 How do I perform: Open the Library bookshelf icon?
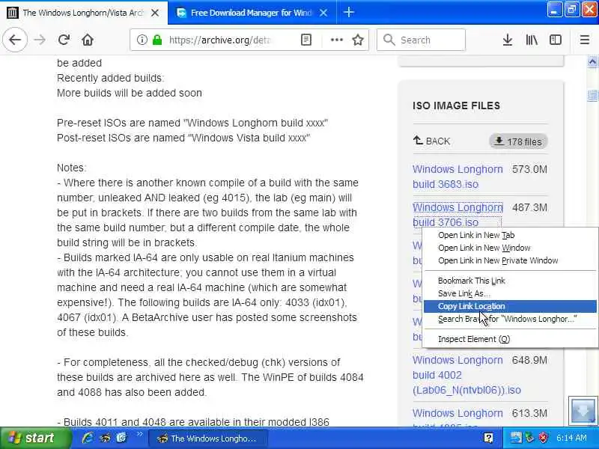[x=532, y=40]
